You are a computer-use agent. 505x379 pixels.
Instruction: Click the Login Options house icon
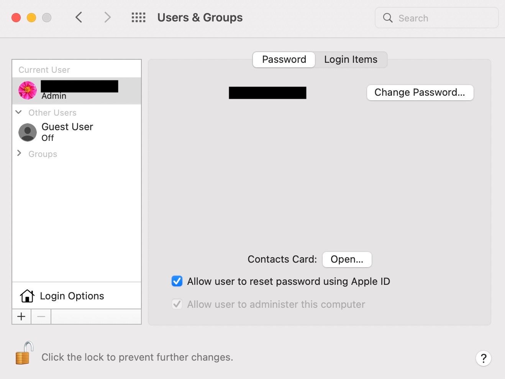[x=27, y=296]
